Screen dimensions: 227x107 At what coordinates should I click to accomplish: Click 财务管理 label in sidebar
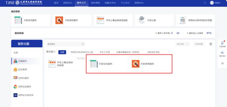(x=22, y=70)
